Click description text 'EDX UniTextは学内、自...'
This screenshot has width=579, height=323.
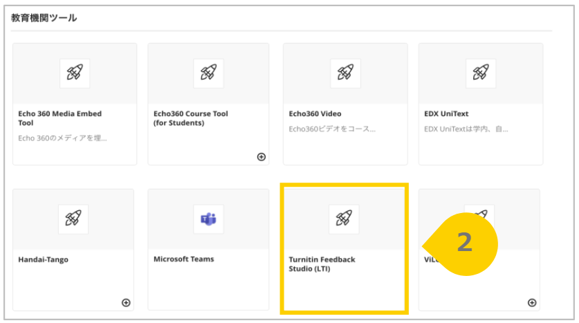pyautogui.click(x=466, y=129)
